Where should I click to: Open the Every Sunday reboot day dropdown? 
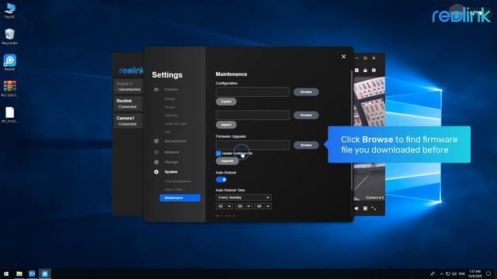point(243,198)
